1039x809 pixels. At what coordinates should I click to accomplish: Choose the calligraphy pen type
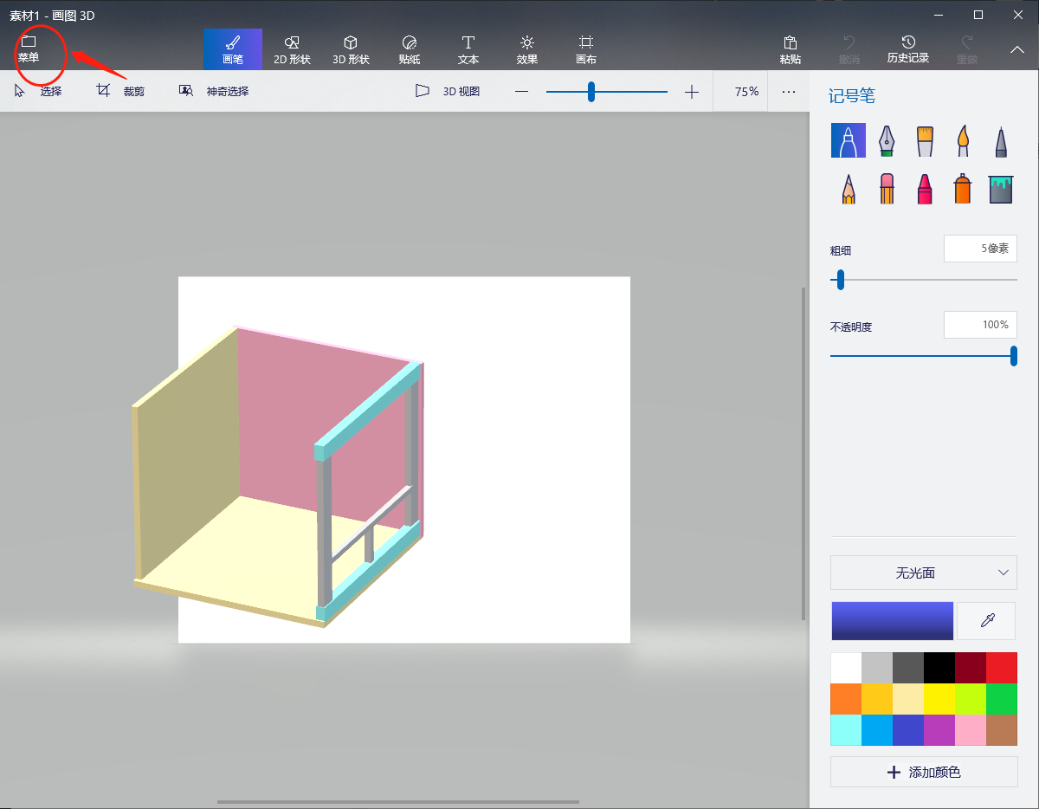coord(886,140)
